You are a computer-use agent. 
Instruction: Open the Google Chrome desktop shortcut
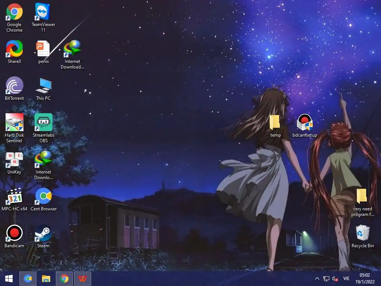[x=15, y=18]
